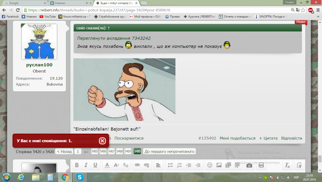Screen dimensions: 322x182
Task: Go to page 5418
Action: pyautogui.click(x=120, y=151)
